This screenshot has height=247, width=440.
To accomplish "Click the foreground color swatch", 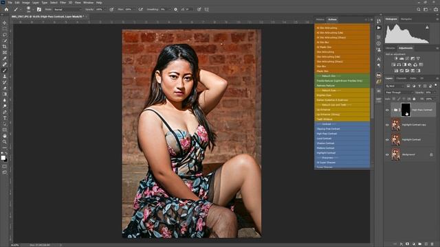I will coord(3,158).
